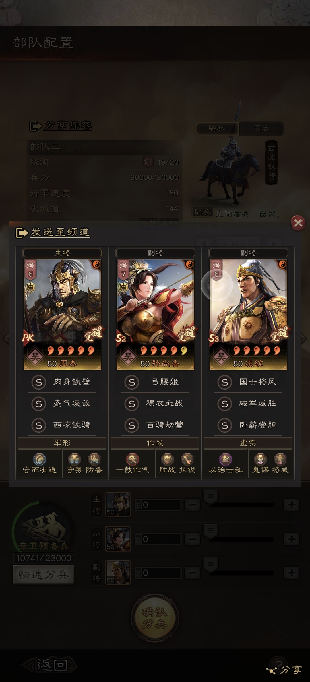This screenshot has height=682, width=310.
Task: Open 孙尚香 general card portrait
Action: (155, 315)
